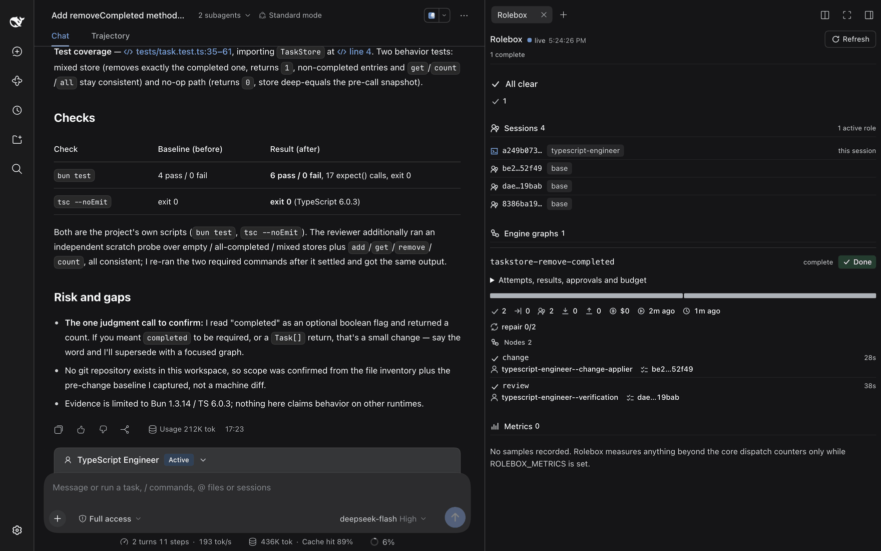Open deepseek-flash High model selector

383,519
